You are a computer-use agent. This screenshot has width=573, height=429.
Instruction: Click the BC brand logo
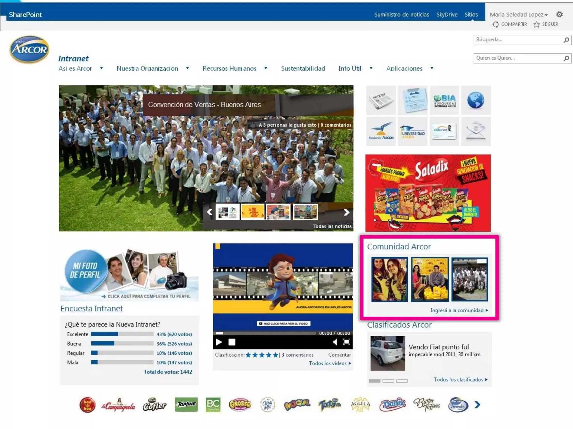pos(213,404)
